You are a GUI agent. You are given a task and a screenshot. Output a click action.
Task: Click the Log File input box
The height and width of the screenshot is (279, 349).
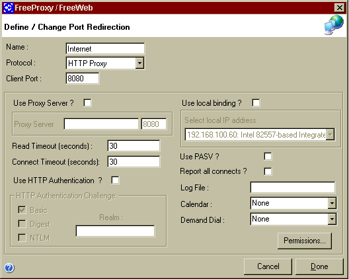point(292,188)
